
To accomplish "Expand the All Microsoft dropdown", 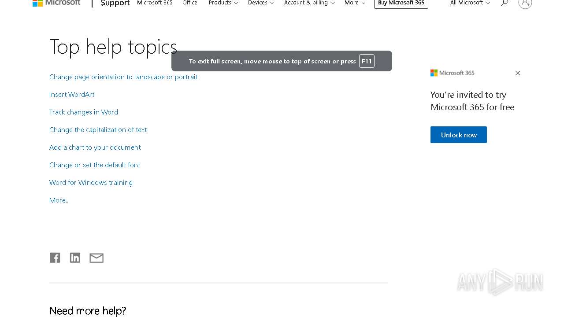I will click(x=470, y=3).
